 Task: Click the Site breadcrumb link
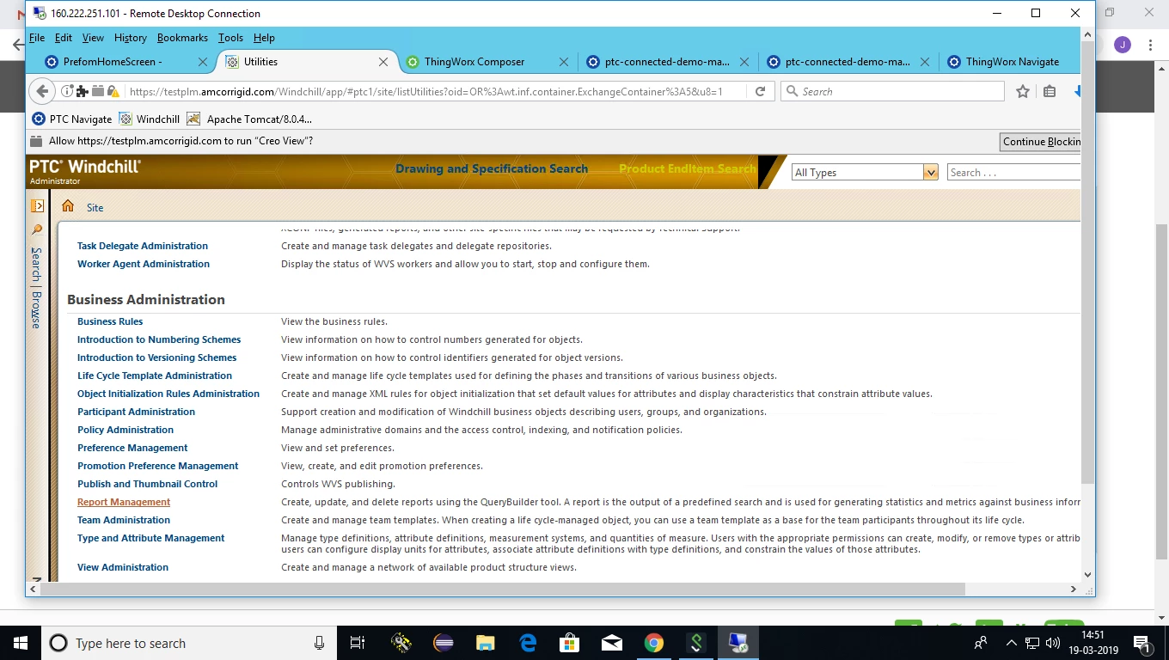pos(95,207)
